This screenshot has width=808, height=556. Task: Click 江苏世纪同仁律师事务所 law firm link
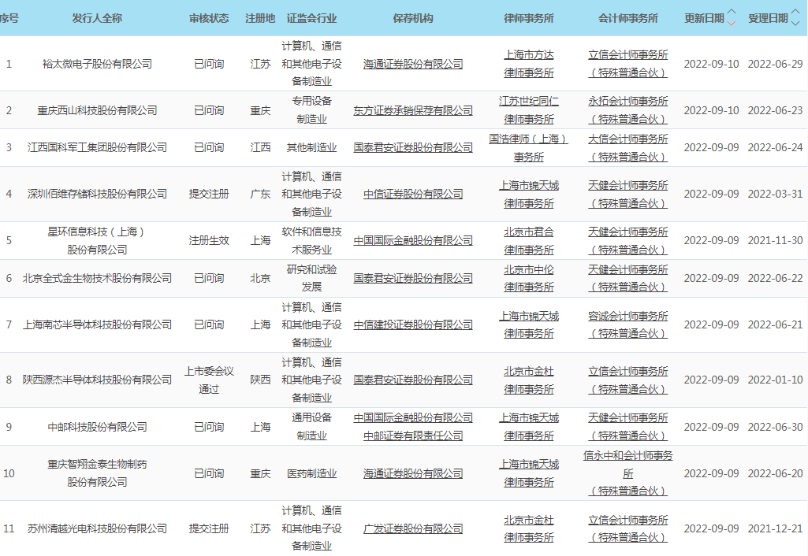(529, 110)
